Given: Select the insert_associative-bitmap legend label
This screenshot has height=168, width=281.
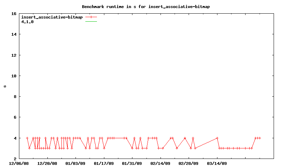Looking at the screenshot, I should [52, 17].
